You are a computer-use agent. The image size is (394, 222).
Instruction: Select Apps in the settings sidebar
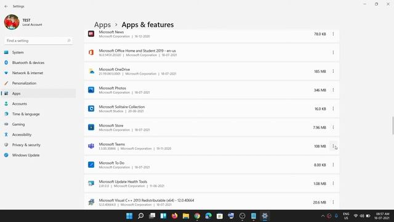pos(38,93)
